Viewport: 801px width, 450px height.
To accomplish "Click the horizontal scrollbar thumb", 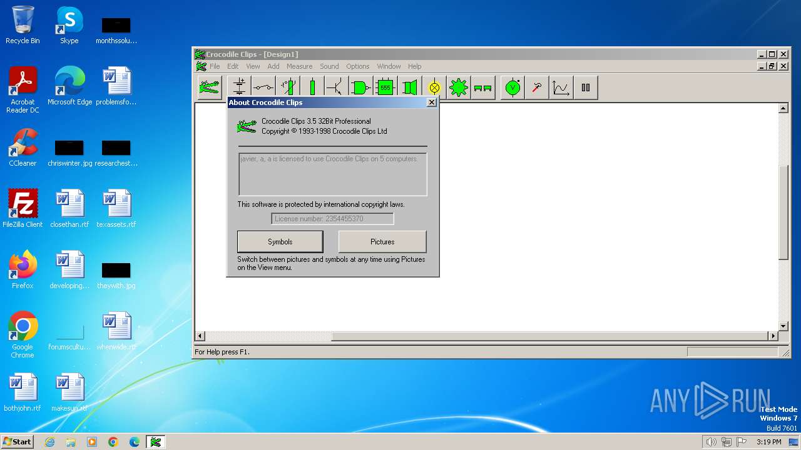I will tap(549, 336).
